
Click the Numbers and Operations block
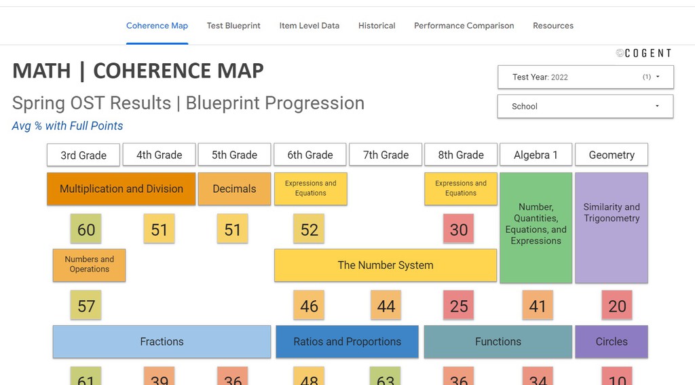click(89, 265)
